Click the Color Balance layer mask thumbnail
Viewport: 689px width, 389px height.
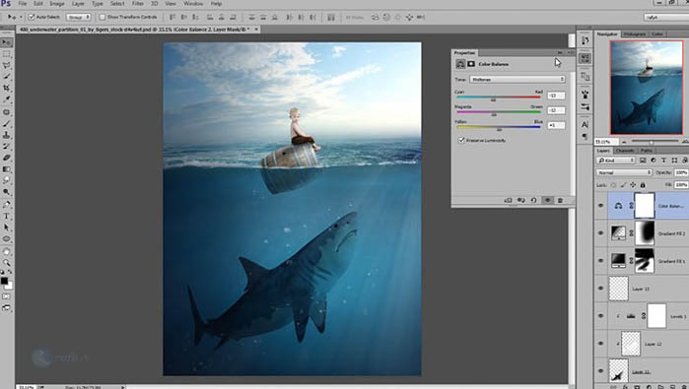(x=645, y=206)
